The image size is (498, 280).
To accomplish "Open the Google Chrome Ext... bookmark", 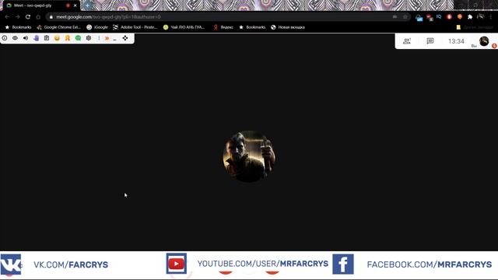I will point(59,27).
